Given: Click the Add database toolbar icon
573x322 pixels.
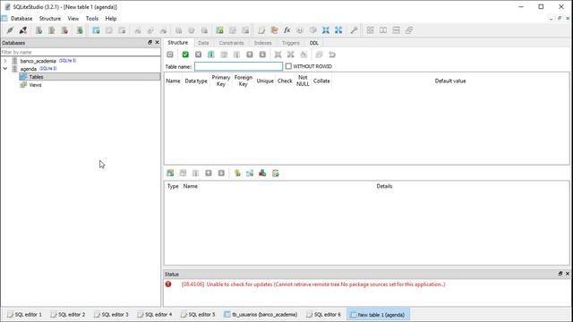Looking at the screenshot, I should click(38, 30).
